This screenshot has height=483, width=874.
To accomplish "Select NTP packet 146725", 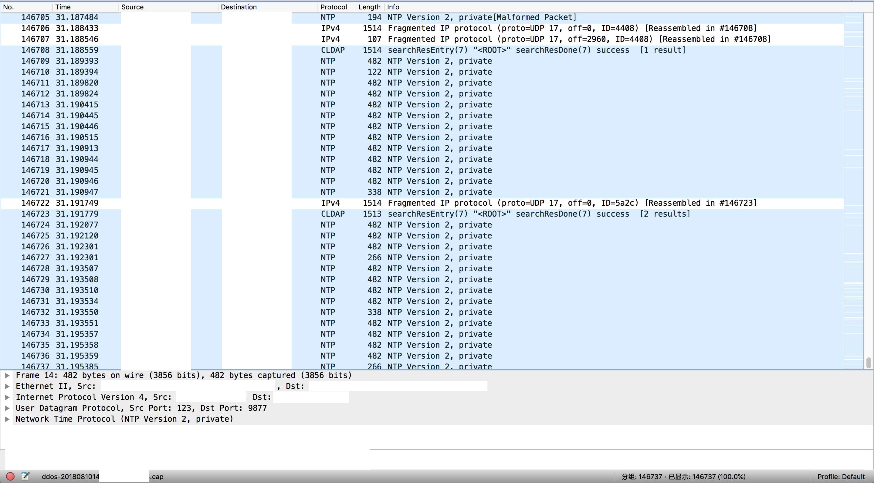I will (x=422, y=236).
